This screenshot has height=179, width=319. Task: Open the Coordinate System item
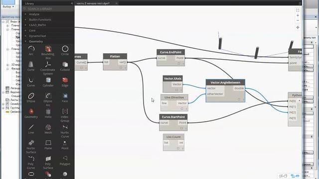click(48, 64)
